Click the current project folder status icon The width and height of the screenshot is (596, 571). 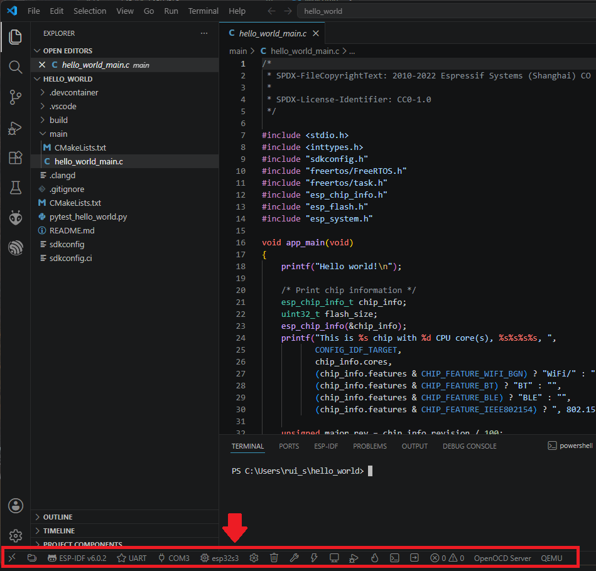(x=32, y=558)
